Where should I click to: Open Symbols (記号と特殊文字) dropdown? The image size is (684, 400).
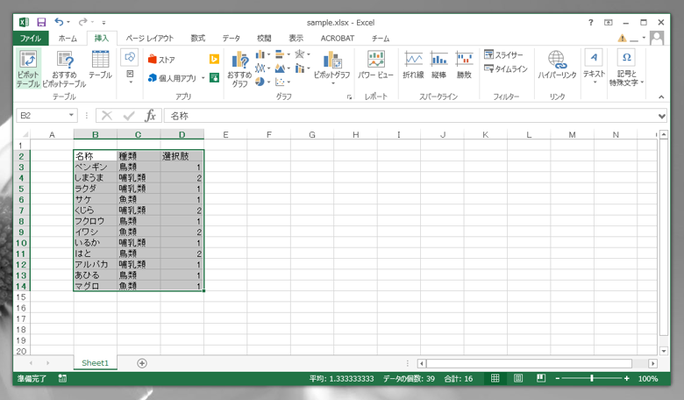tap(626, 68)
